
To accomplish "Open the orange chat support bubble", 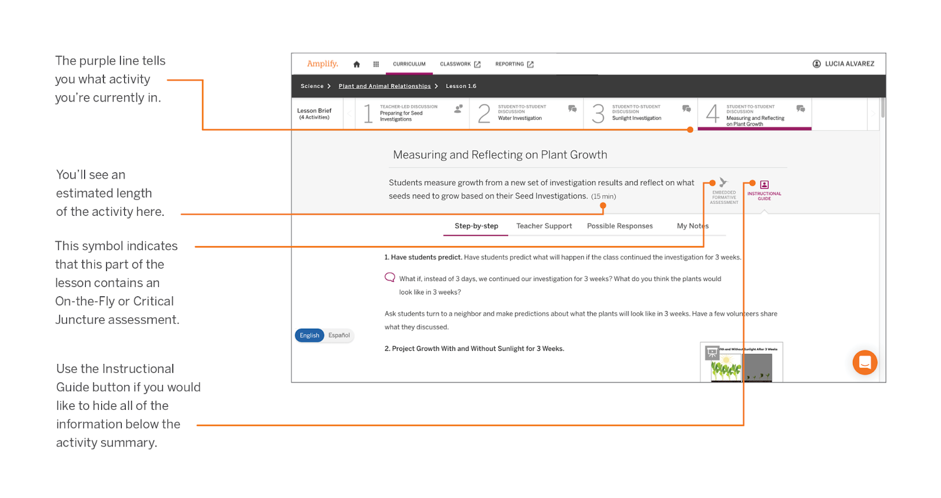I will [x=865, y=362].
